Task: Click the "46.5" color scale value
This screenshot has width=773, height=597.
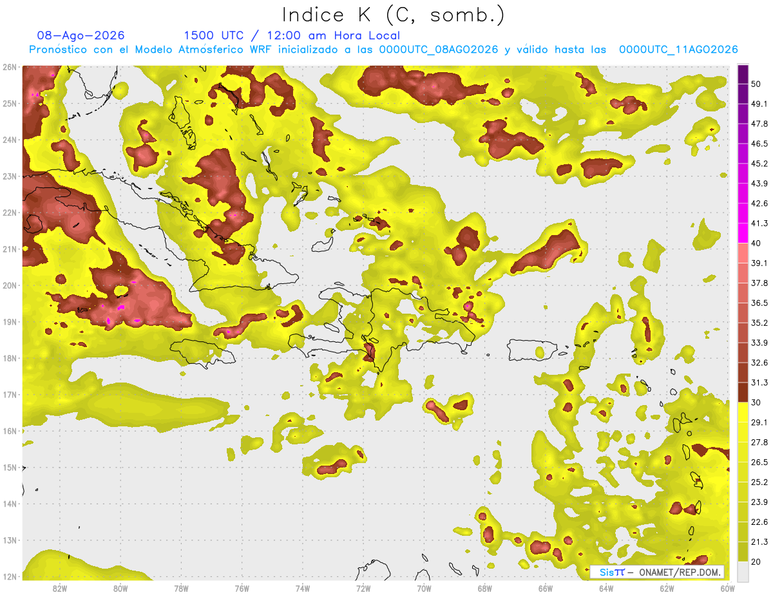Action: tap(759, 144)
